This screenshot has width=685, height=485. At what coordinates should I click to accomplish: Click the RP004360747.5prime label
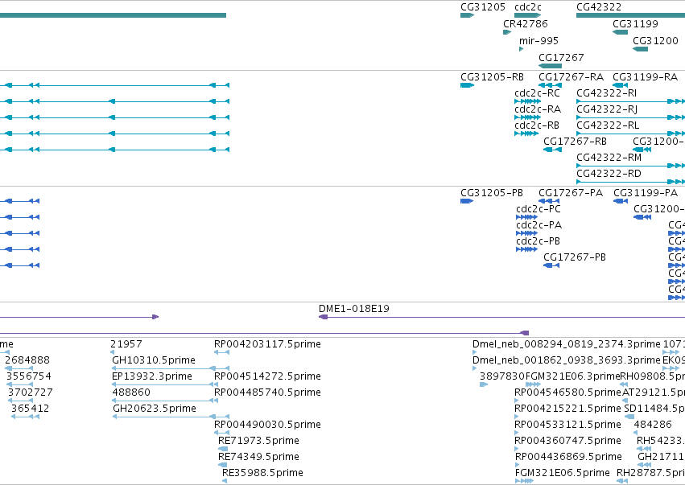click(568, 441)
